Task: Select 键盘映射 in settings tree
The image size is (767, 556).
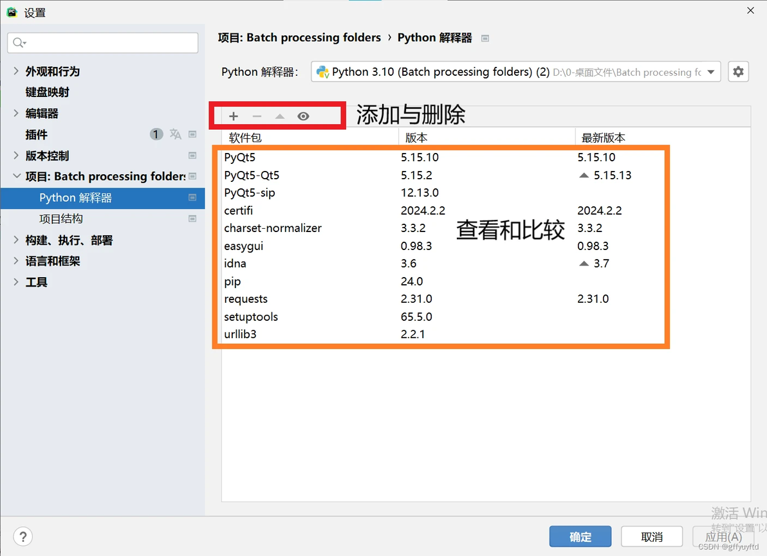Action: tap(48, 93)
